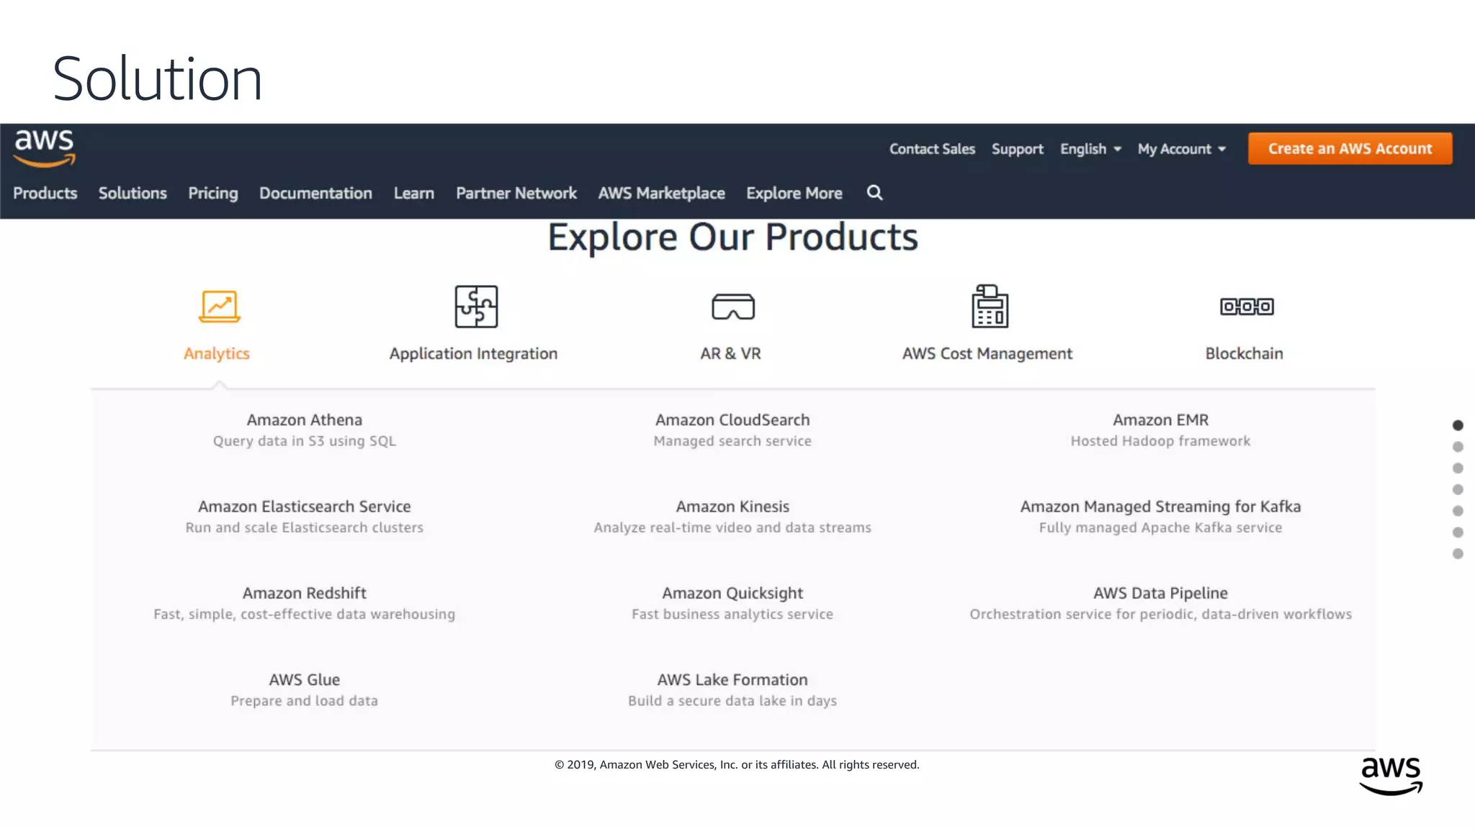Switch to the Analytics tab label
Image resolution: width=1475 pixels, height=829 pixels.
(x=217, y=353)
